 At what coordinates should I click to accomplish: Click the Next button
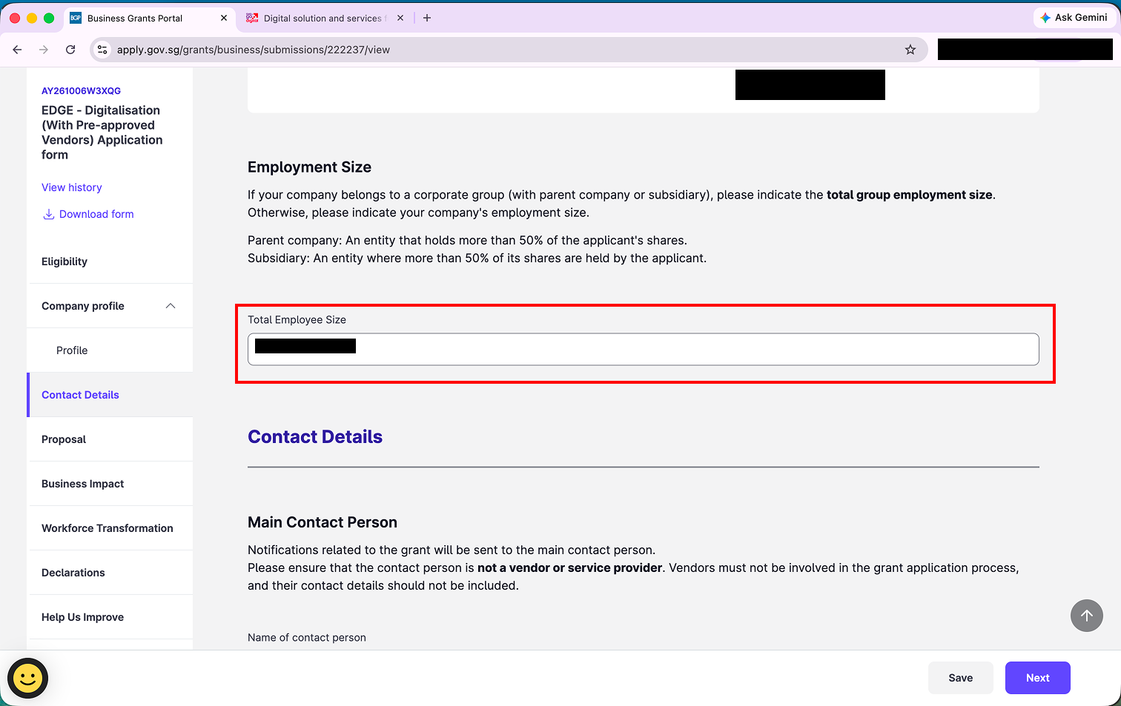click(x=1038, y=678)
